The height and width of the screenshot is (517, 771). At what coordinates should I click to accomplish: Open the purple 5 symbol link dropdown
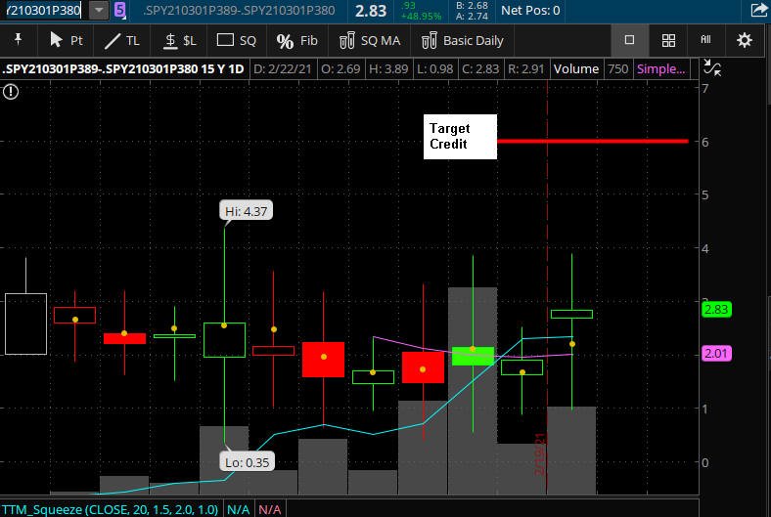point(120,10)
